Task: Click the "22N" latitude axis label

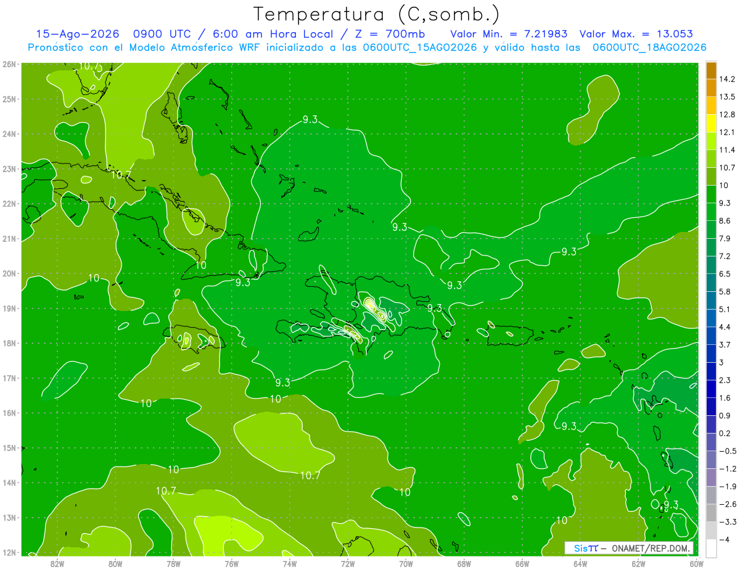Action: [x=9, y=204]
